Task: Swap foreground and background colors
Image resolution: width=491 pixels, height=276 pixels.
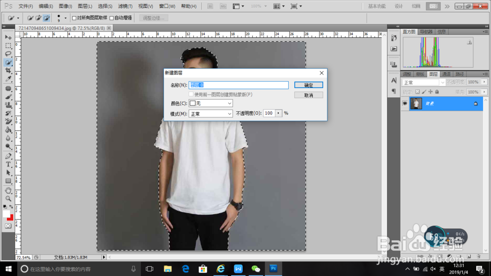Action: [11, 207]
